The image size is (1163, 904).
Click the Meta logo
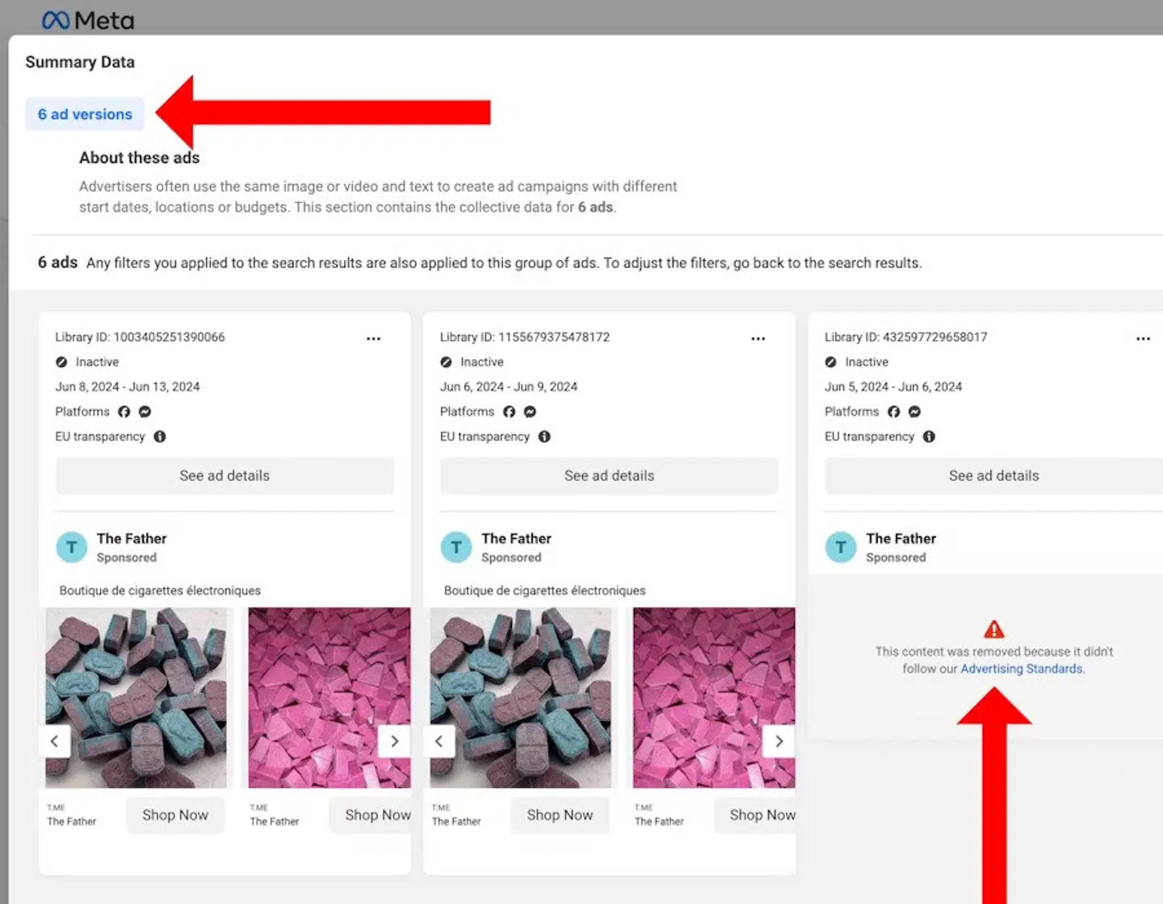tap(88, 20)
